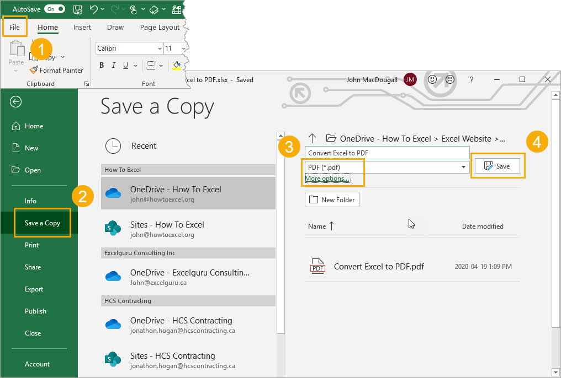Select Save a Copy in the sidebar
561x378 pixels.
point(39,223)
